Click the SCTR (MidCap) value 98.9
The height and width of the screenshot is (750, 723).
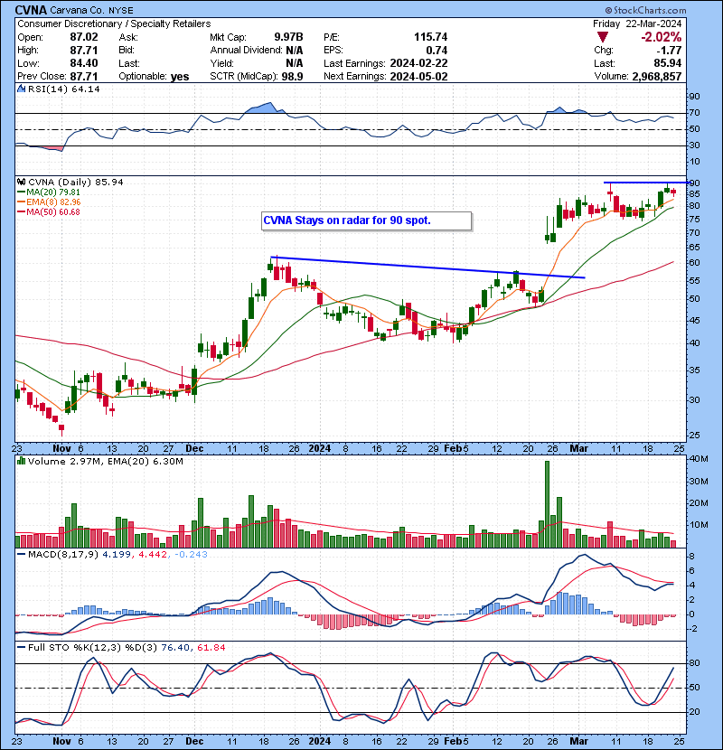click(x=292, y=77)
